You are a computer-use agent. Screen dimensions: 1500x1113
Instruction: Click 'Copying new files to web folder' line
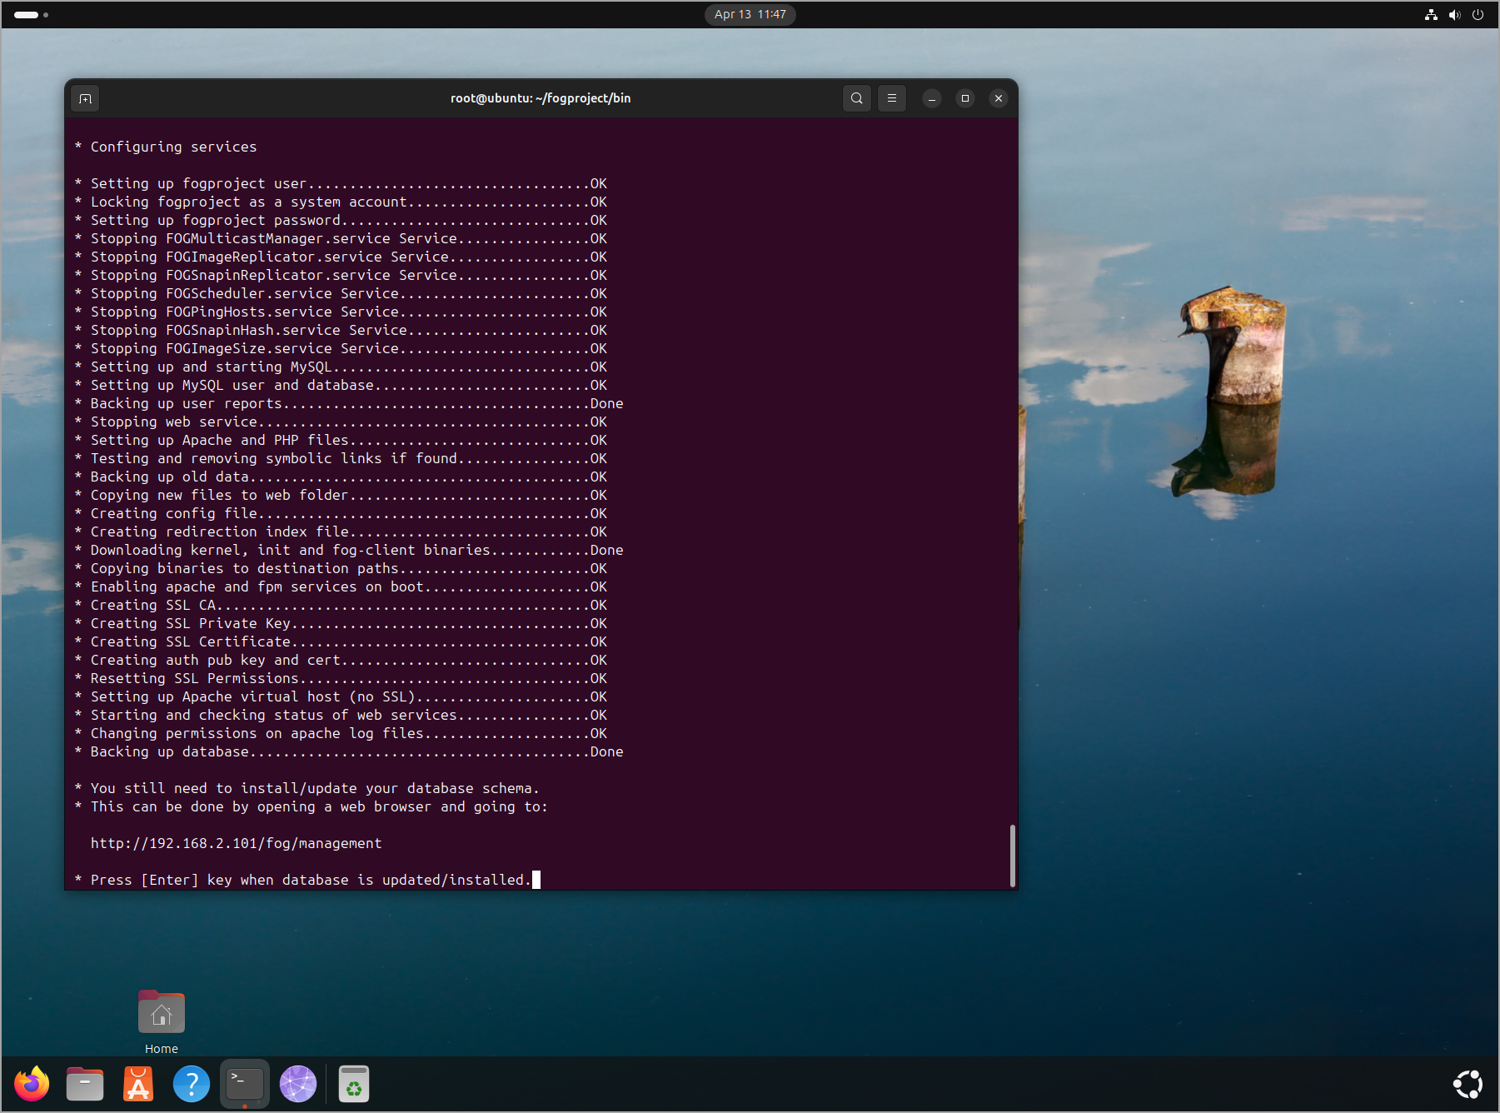(341, 495)
